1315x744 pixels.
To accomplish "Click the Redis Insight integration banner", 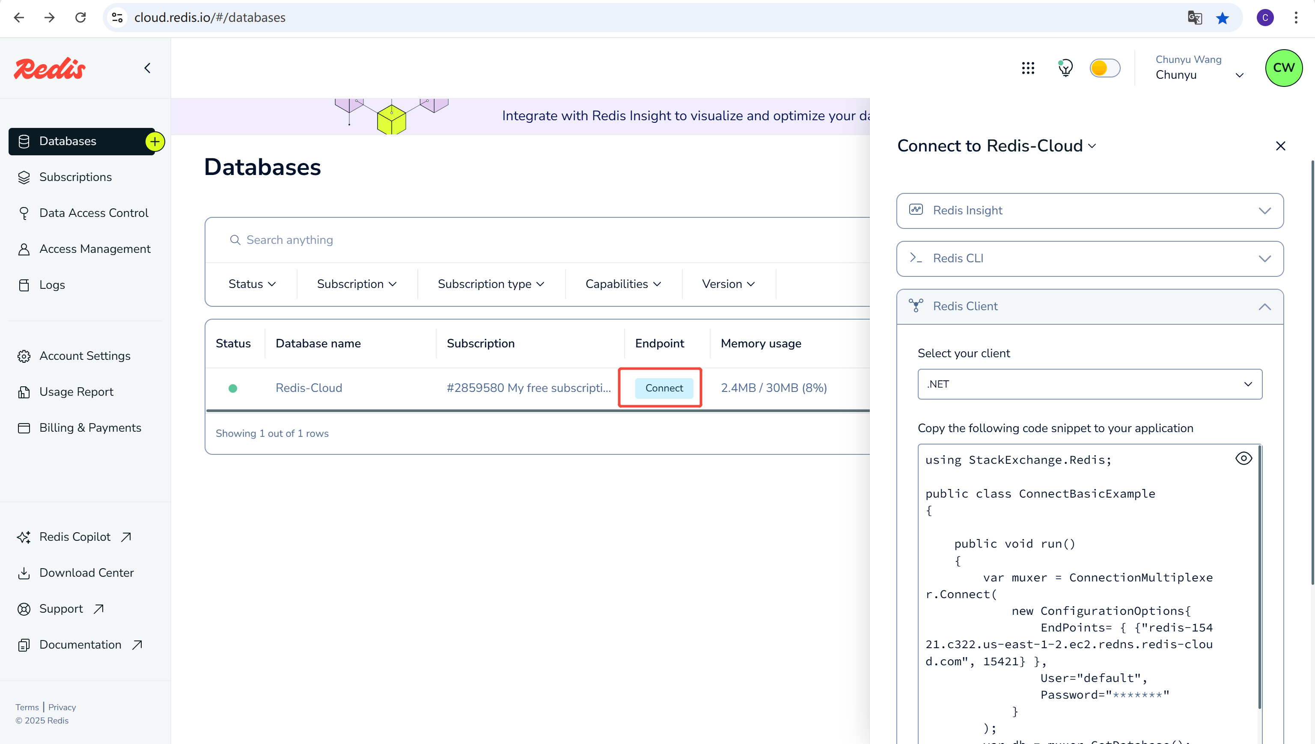I will click(x=520, y=116).
